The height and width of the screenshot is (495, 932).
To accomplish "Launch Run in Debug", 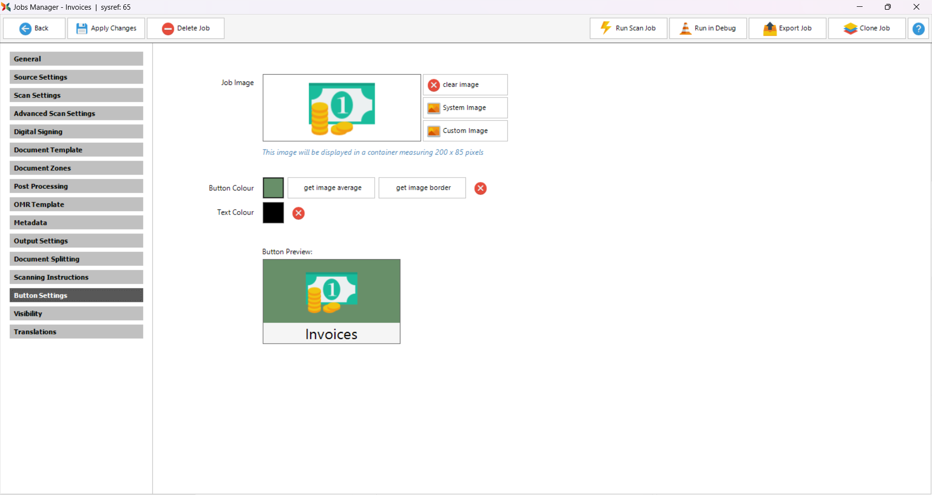I will pyautogui.click(x=708, y=28).
